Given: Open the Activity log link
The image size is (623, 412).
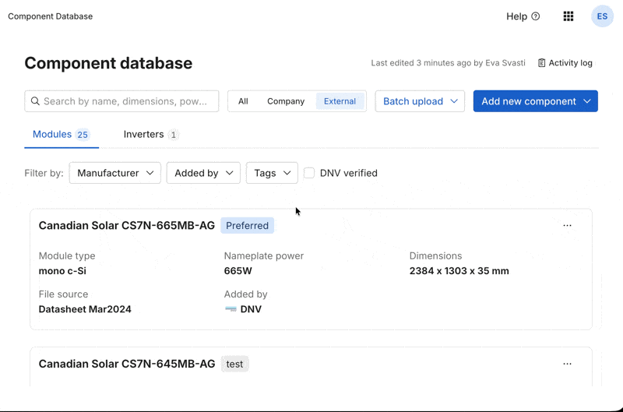Looking at the screenshot, I should [565, 63].
